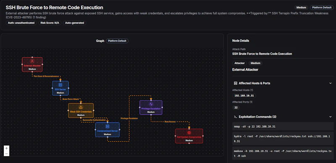Click the Auth: unauthenticated tag
This screenshot has height=163, width=336.
[21, 23]
